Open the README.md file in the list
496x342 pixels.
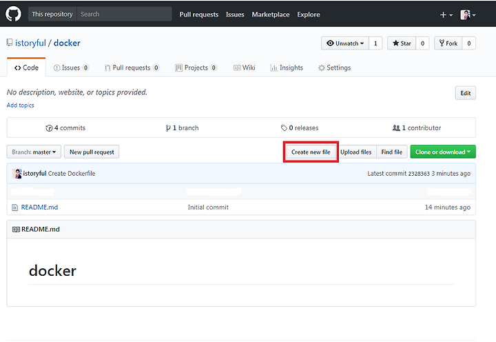coord(39,208)
